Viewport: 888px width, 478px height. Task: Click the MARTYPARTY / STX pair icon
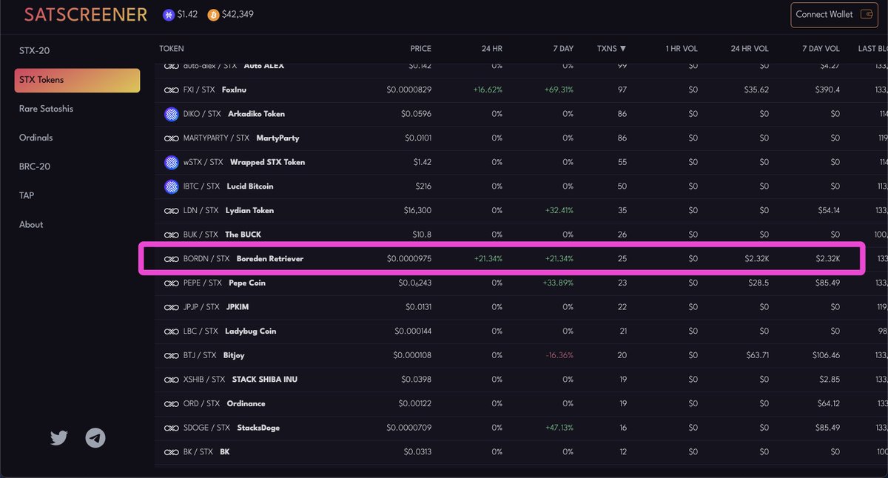[x=171, y=138]
